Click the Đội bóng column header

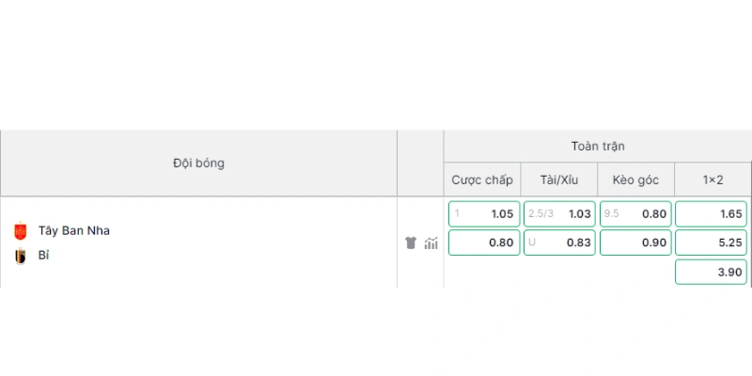coord(198,163)
